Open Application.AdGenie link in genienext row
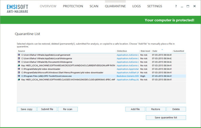201x128 pixels. pos(128,55)
